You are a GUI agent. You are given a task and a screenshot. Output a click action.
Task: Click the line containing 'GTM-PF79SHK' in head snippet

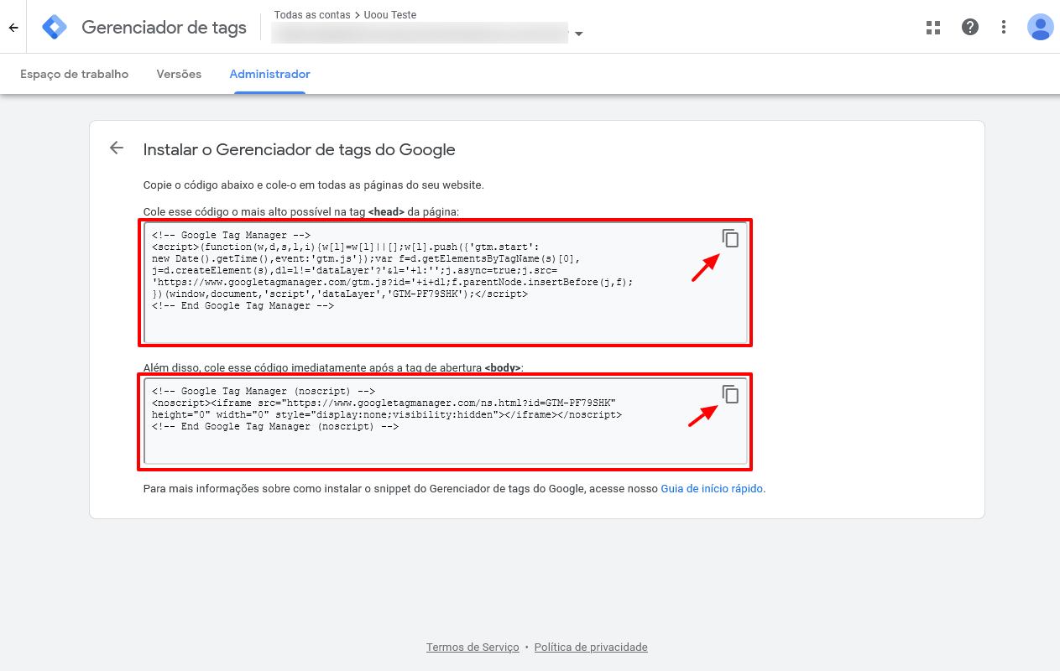[x=340, y=294]
